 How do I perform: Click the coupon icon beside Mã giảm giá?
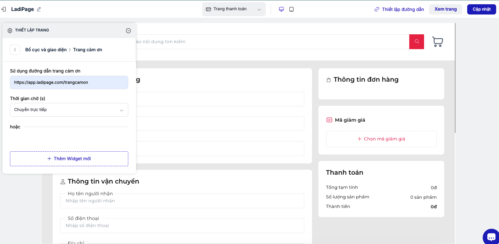click(x=329, y=120)
